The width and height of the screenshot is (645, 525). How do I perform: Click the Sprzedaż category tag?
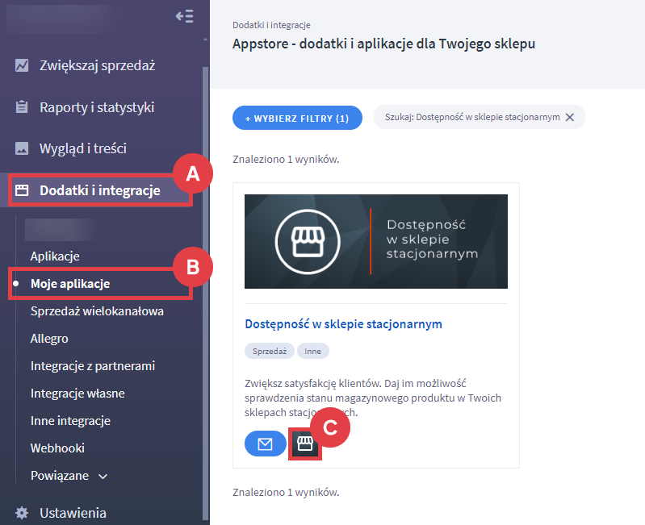[269, 352]
